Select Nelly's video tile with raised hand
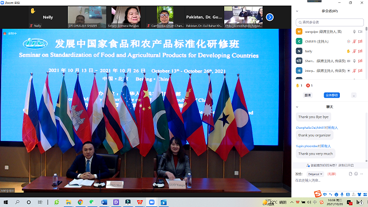The height and width of the screenshot is (207, 368). tap(48, 17)
